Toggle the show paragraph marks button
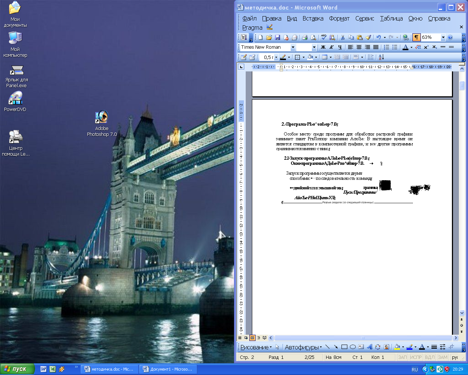The width and height of the screenshot is (468, 375). pyautogui.click(x=416, y=37)
